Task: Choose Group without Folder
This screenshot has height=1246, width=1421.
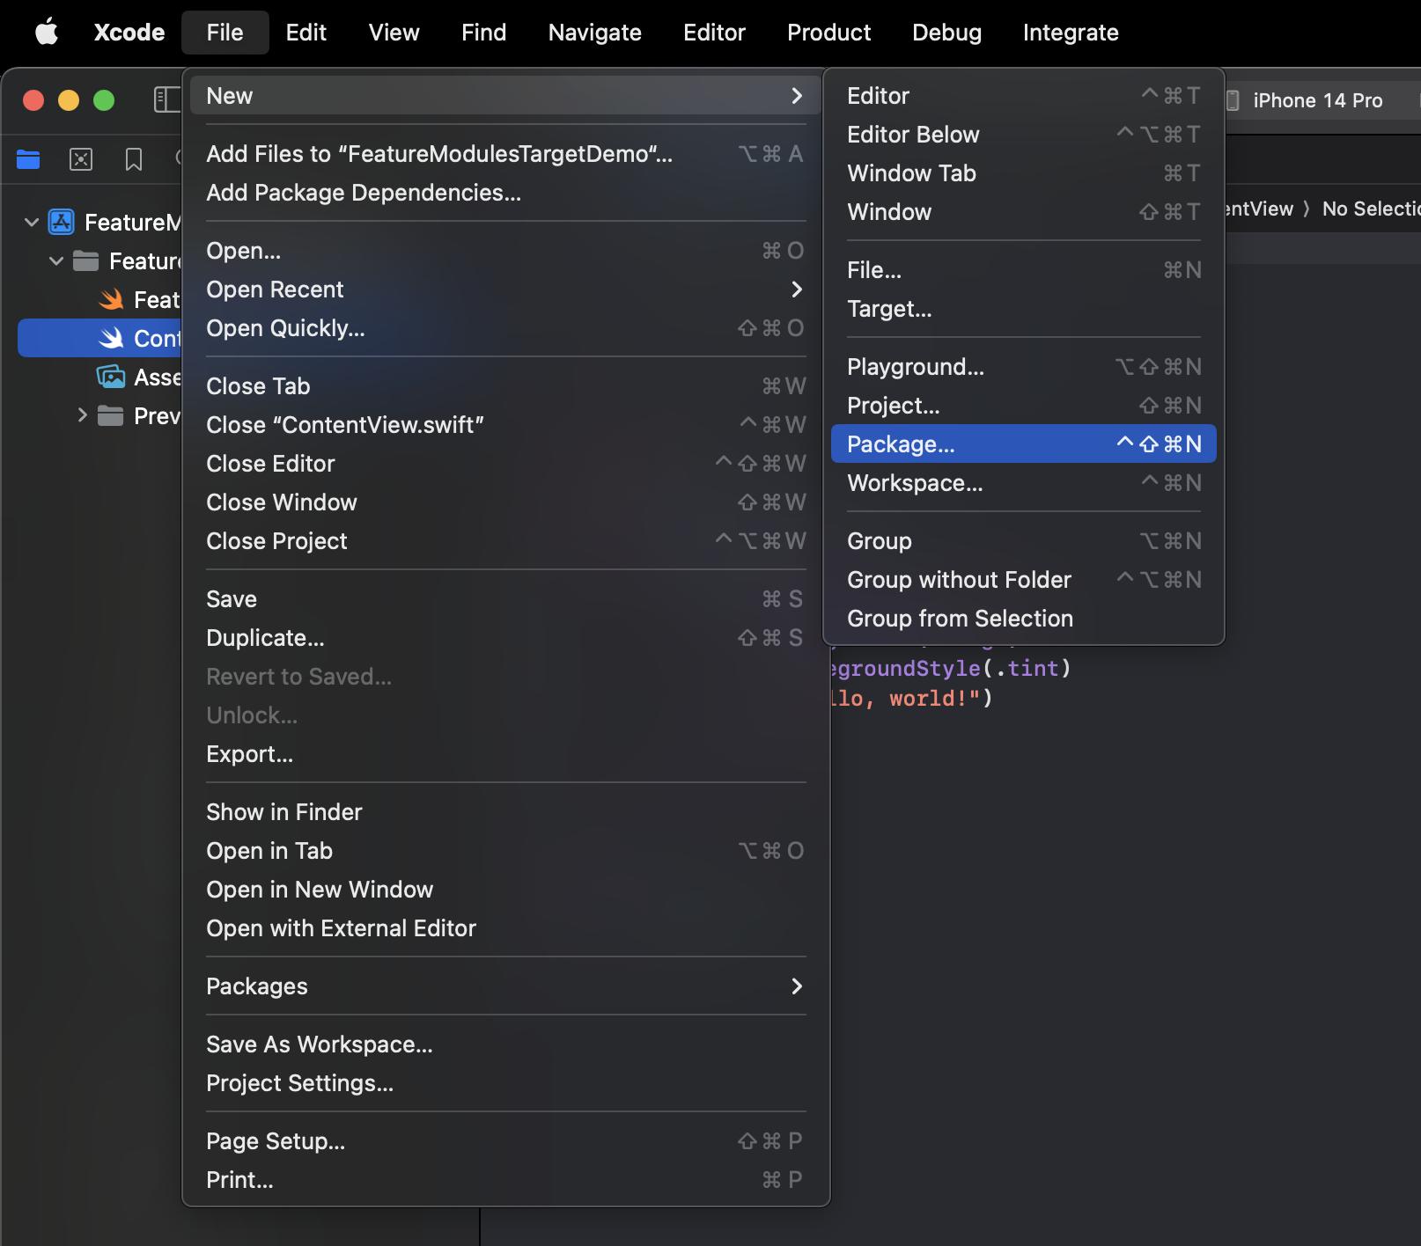Action: (x=1023, y=580)
